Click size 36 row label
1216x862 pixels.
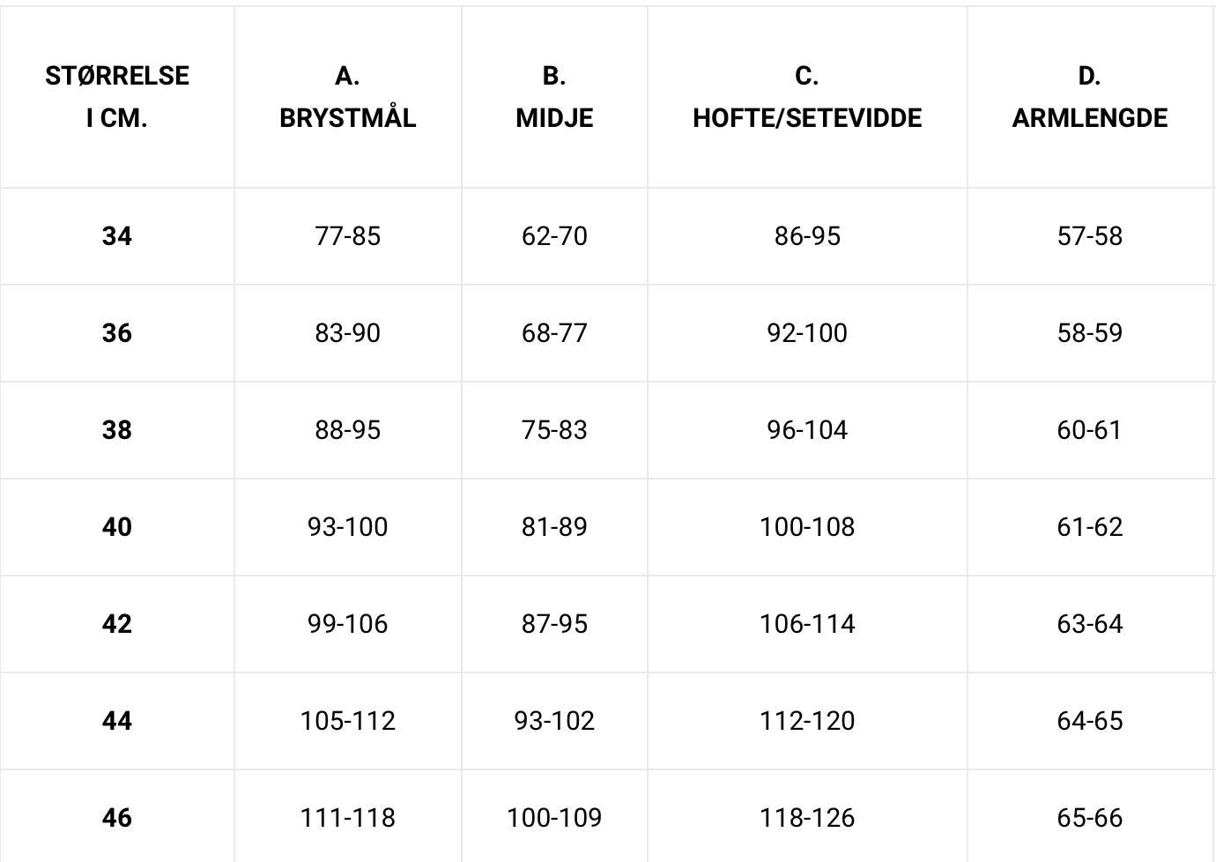point(117,333)
